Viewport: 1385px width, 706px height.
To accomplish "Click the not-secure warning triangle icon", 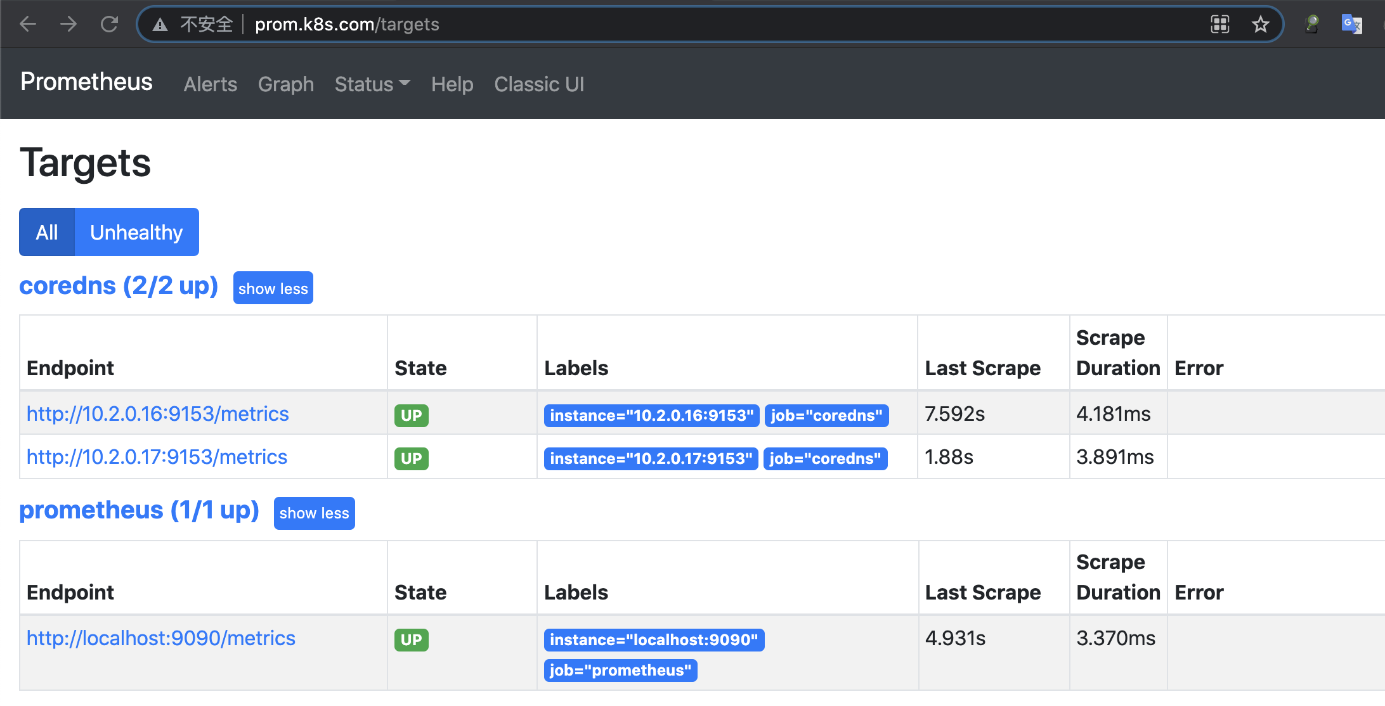I will pos(160,25).
